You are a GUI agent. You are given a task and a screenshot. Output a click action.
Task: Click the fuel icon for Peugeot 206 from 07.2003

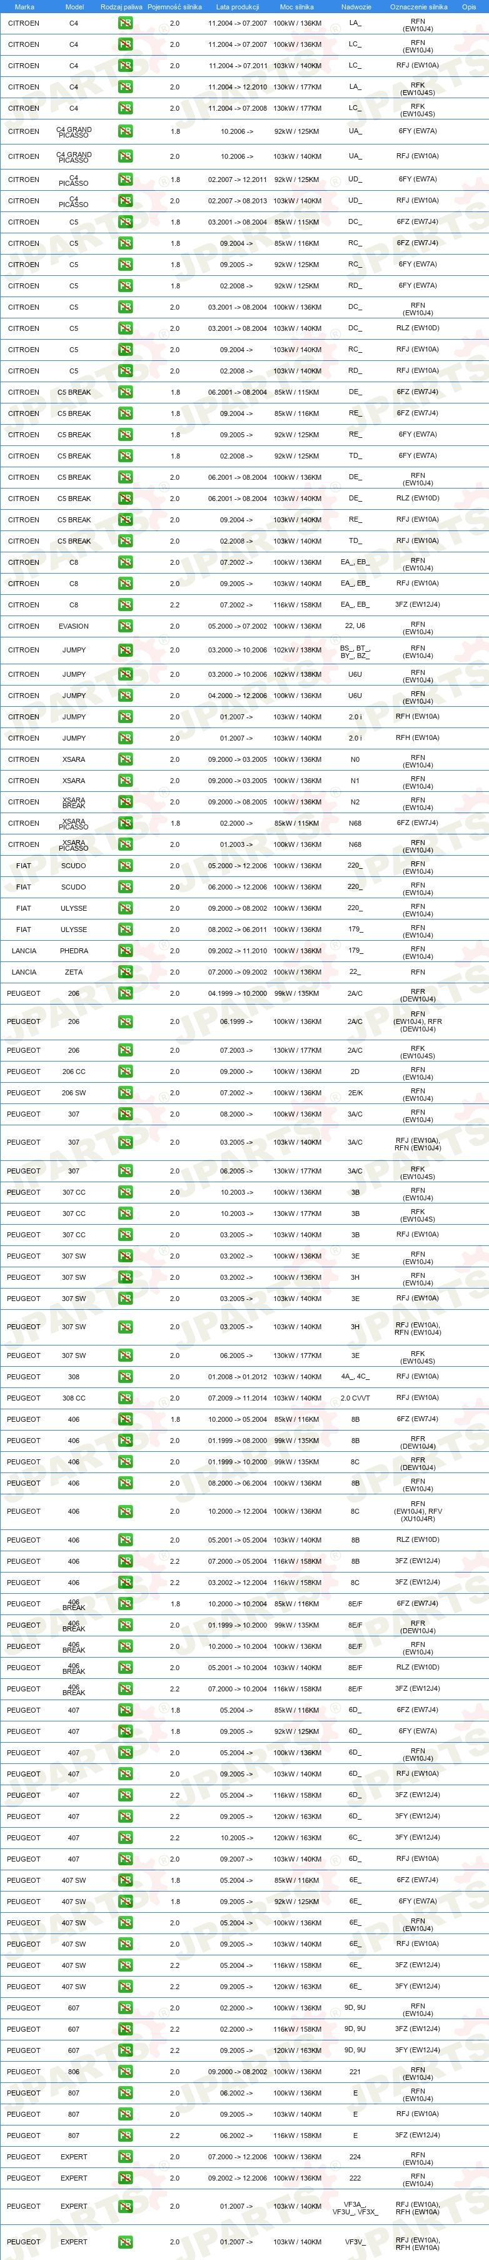pyautogui.click(x=125, y=1051)
